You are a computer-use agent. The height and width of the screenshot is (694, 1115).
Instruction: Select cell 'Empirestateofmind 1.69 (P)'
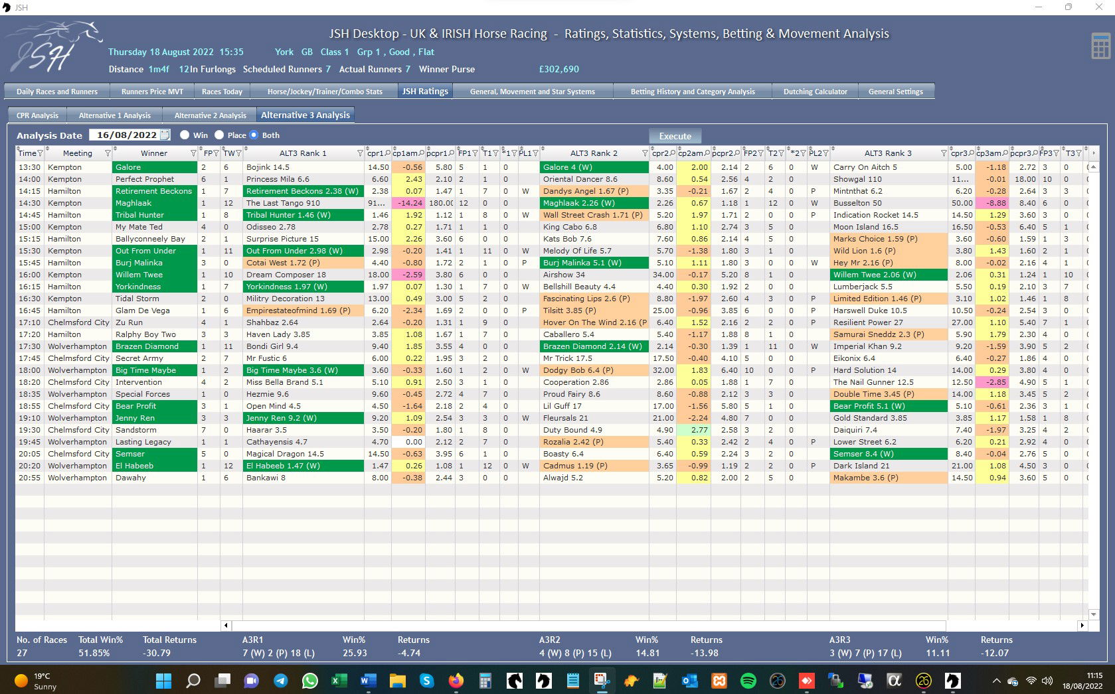[x=303, y=311]
